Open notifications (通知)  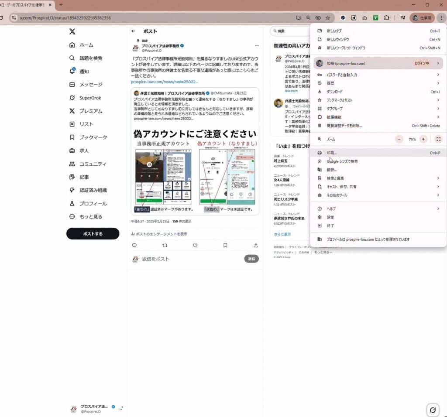[79, 71]
